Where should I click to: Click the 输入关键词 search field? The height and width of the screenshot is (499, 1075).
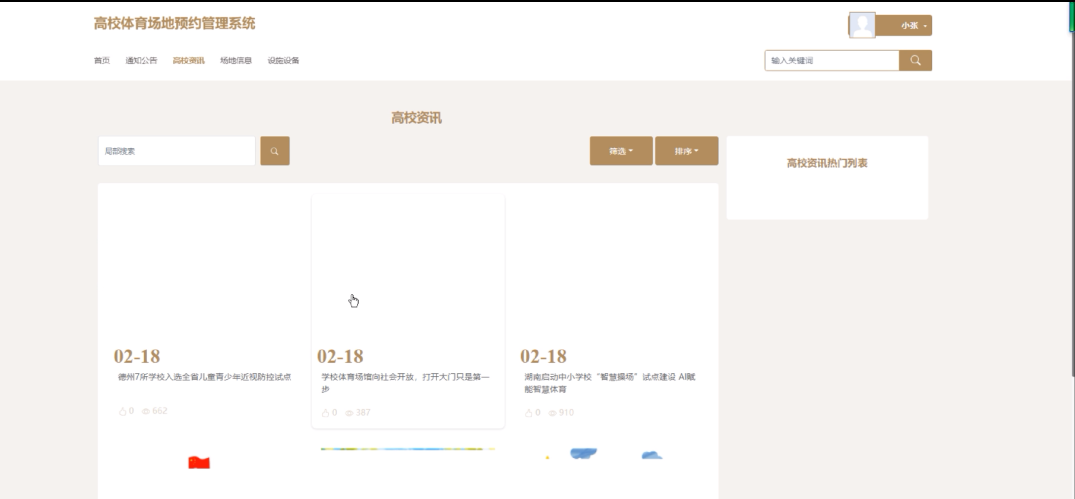[x=831, y=61]
